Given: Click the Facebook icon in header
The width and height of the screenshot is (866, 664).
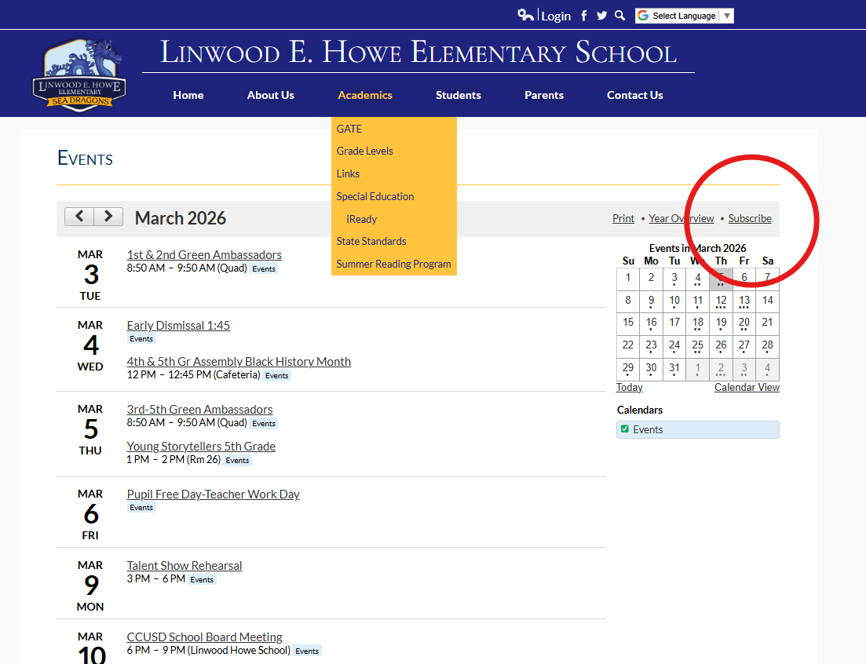Looking at the screenshot, I should [x=583, y=16].
